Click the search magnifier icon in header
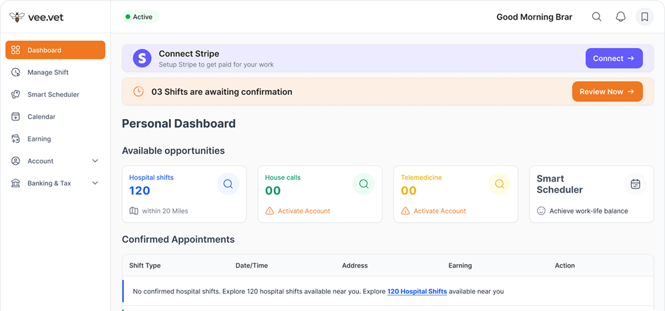The image size is (665, 311). [x=597, y=17]
